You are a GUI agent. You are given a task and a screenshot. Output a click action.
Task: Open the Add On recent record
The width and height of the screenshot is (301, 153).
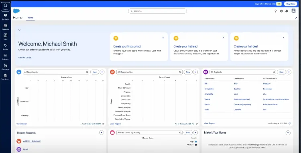[x=32, y=141]
